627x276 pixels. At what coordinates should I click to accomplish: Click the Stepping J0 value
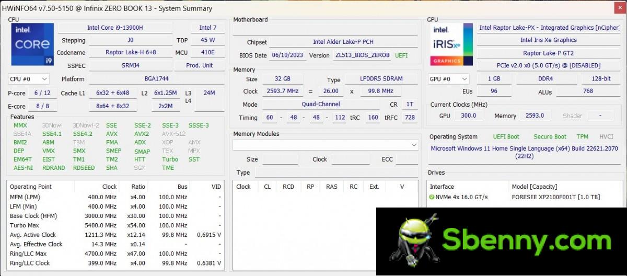130,40
